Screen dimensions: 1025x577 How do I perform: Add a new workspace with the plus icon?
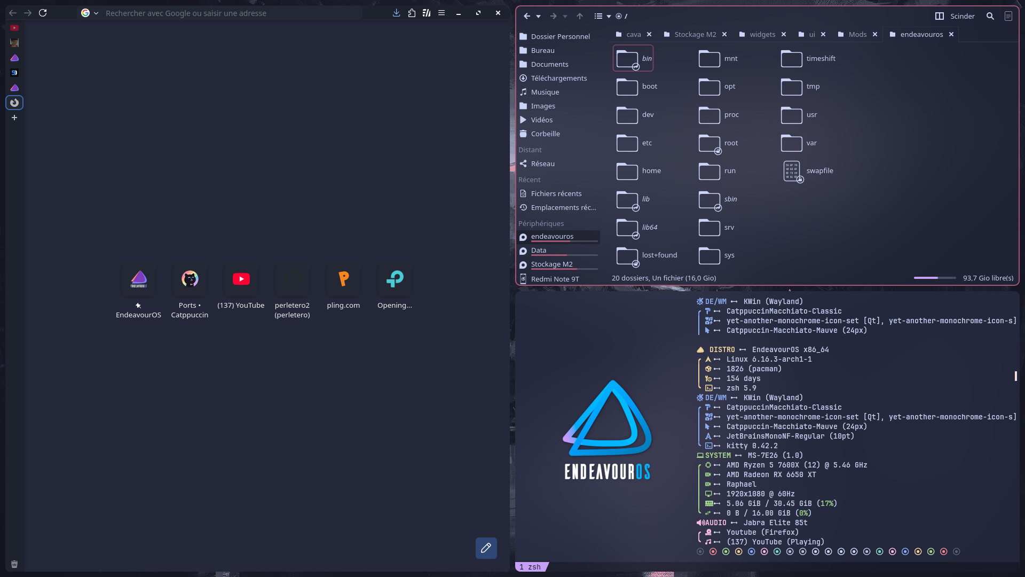point(14,118)
